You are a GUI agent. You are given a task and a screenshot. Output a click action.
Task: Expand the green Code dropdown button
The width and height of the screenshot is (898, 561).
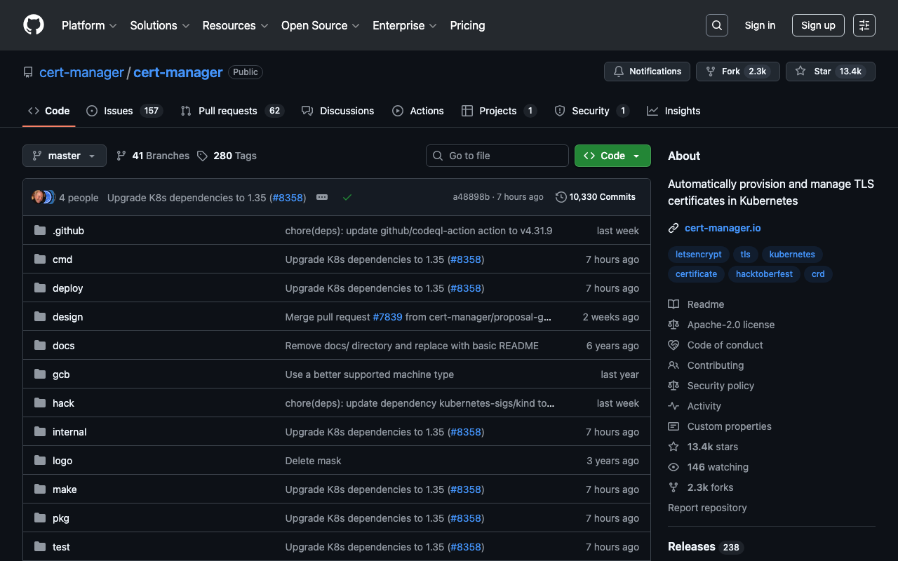point(612,156)
